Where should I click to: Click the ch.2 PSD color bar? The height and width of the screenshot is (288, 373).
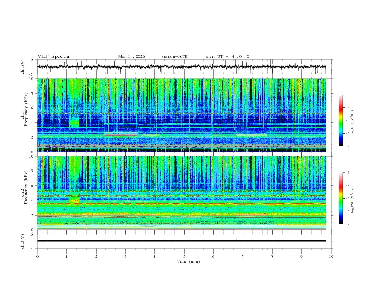pyautogui.click(x=341, y=198)
